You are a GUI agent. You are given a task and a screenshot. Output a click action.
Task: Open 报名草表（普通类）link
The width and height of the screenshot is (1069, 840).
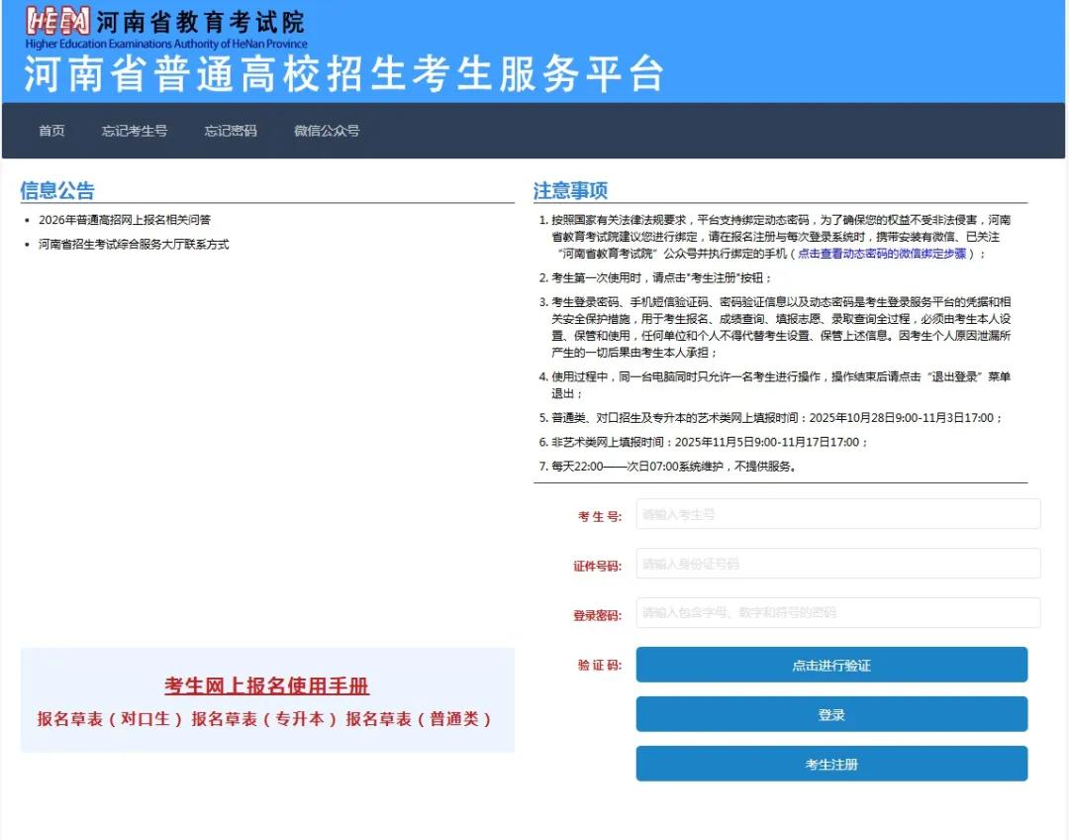click(x=419, y=719)
